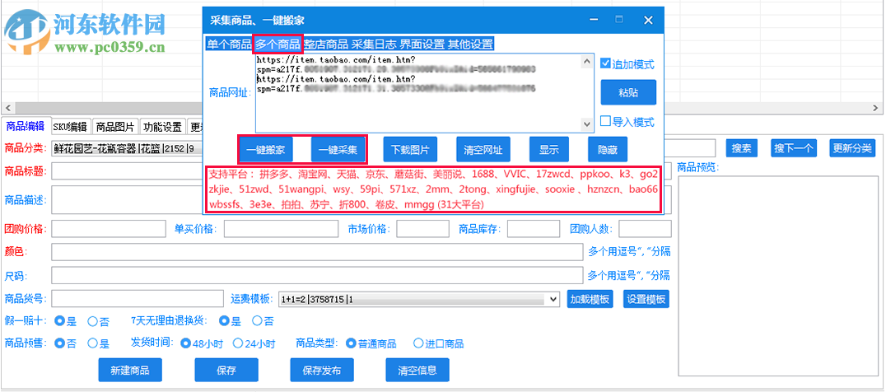Click the 保存发布 button
Image resolution: width=886 pixels, height=392 pixels.
[x=322, y=371]
